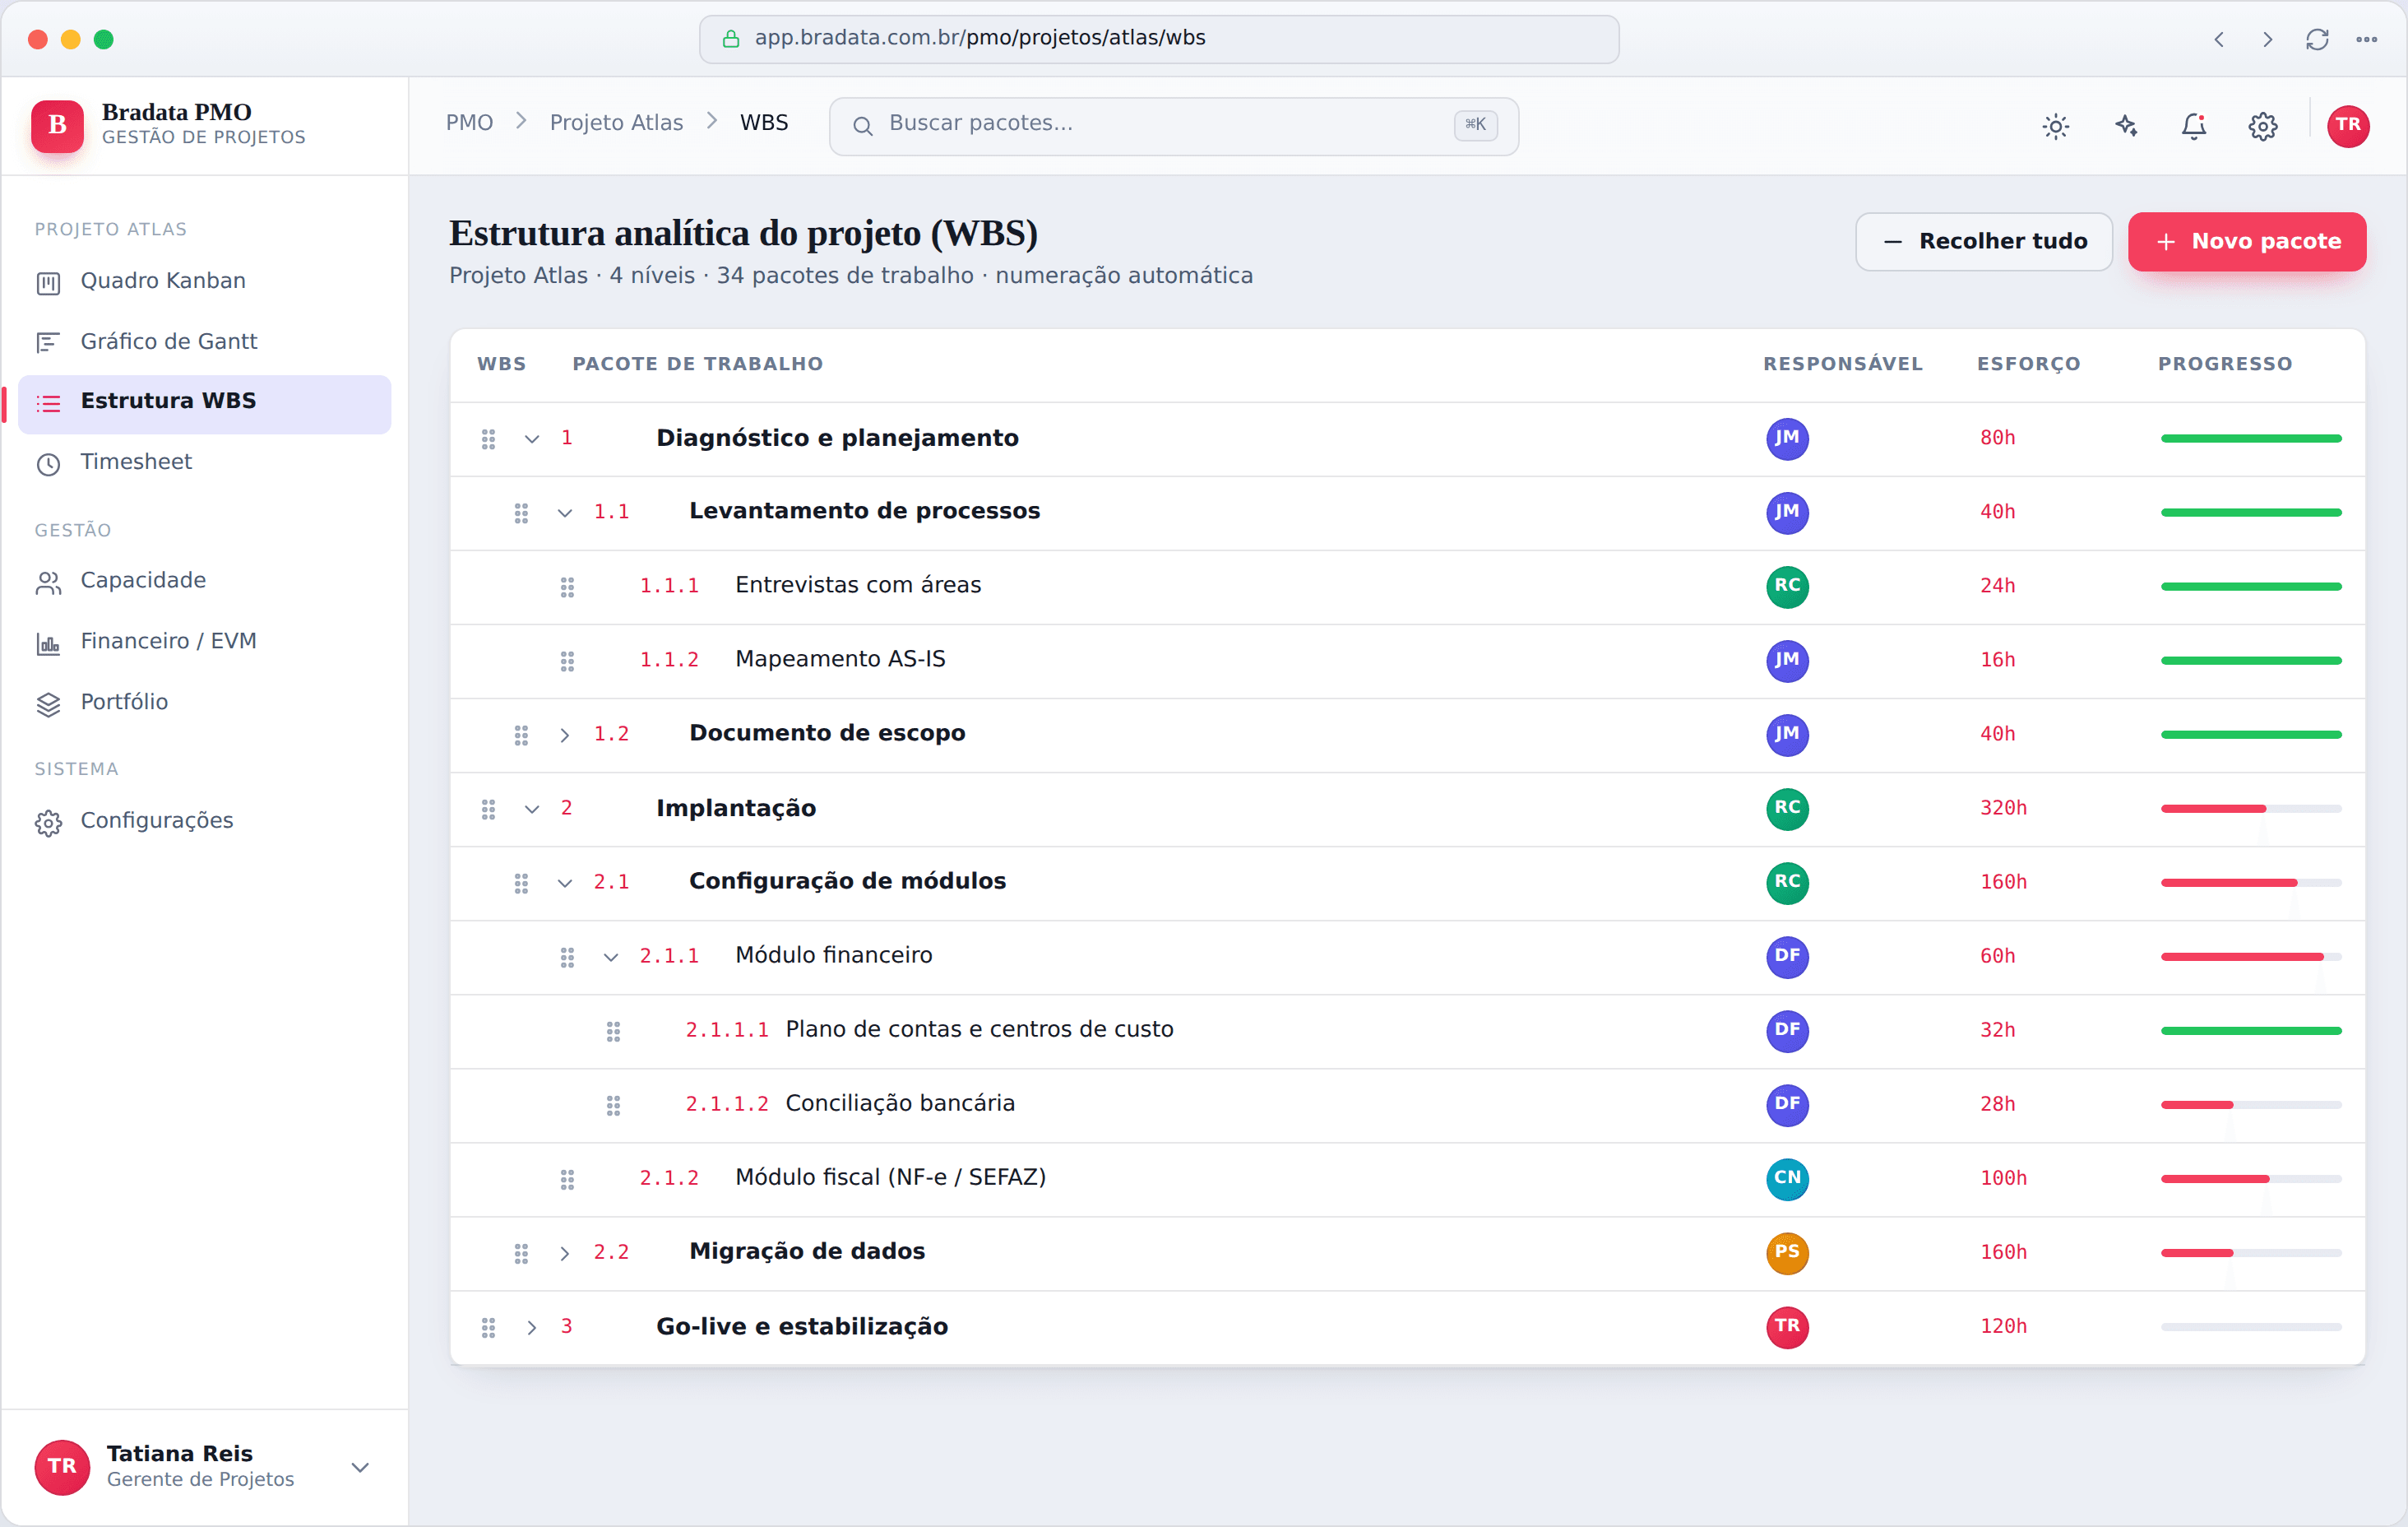Click drag handle of Go-live e estabilização

(x=488, y=1327)
